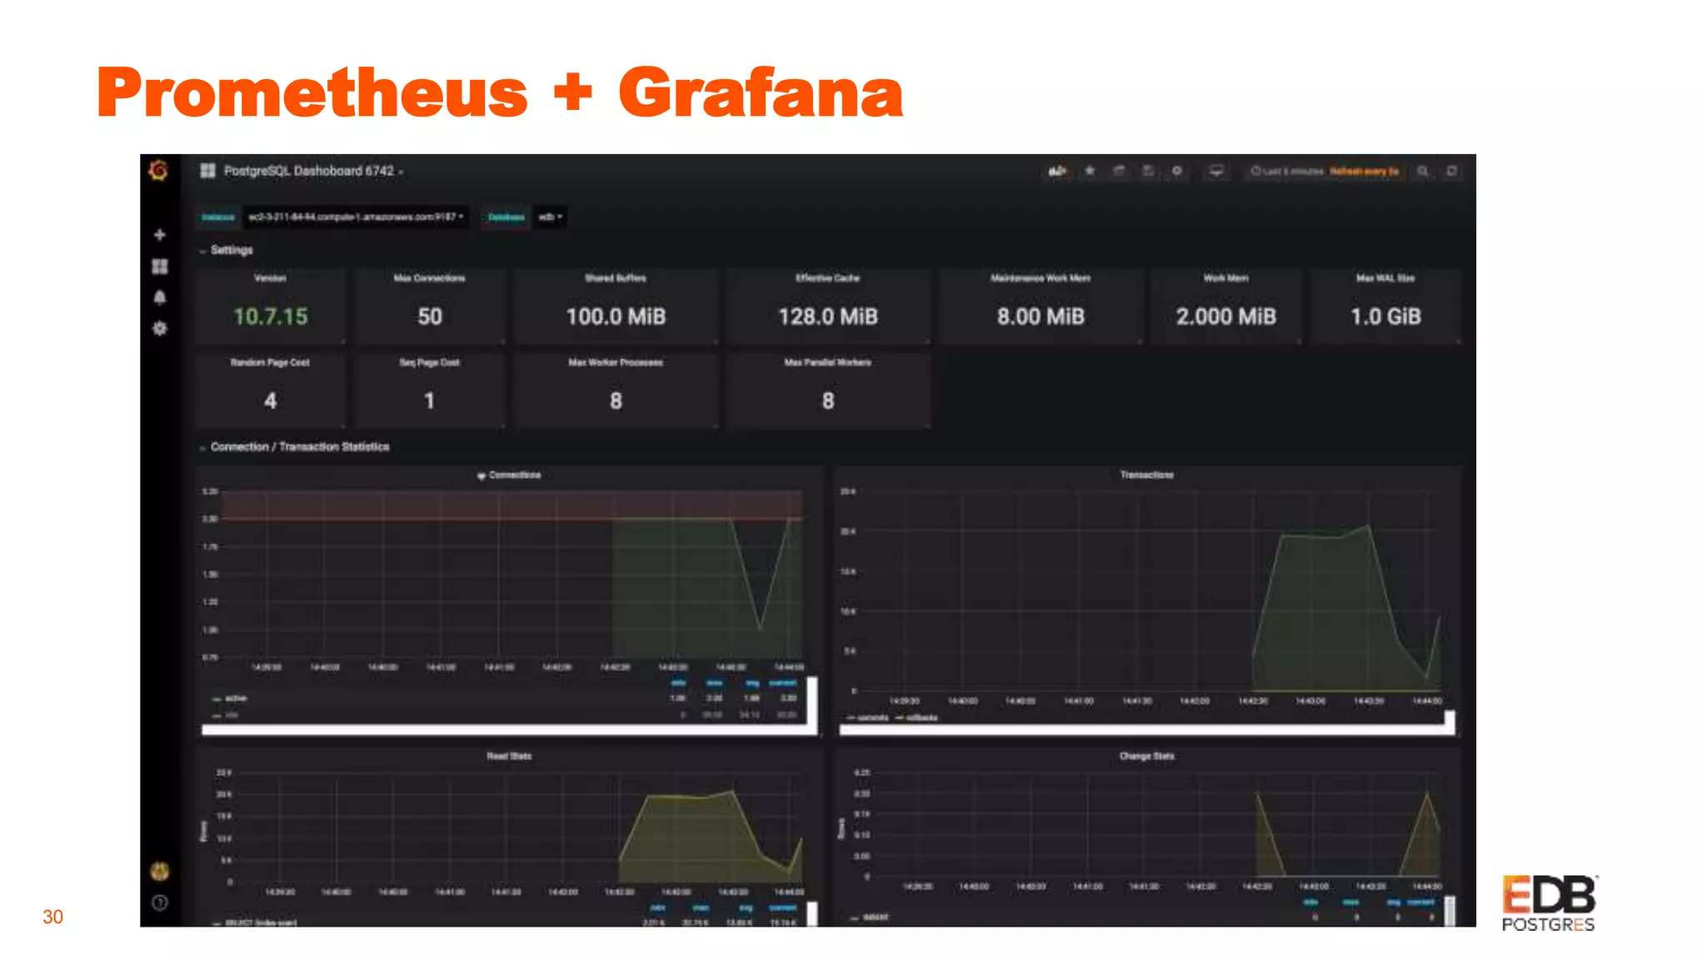1706x960 pixels.
Task: Click the 8.00 MiB maintenance work mem value
Action: [1040, 317]
